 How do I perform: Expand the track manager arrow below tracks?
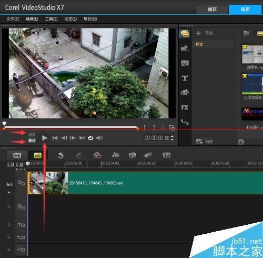(x=9, y=193)
